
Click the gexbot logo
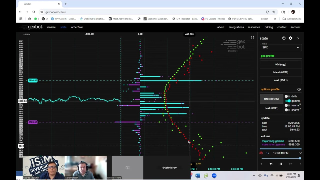click(x=31, y=27)
